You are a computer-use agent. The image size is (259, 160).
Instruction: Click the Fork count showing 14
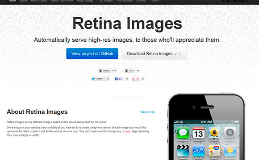pos(138,71)
